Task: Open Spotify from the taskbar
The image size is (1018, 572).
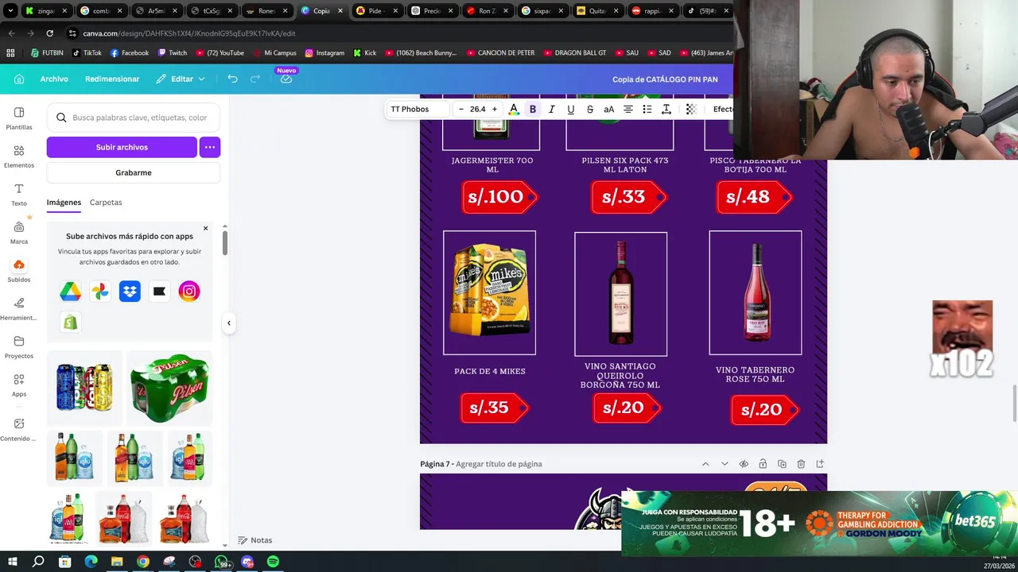Action: coord(273,562)
